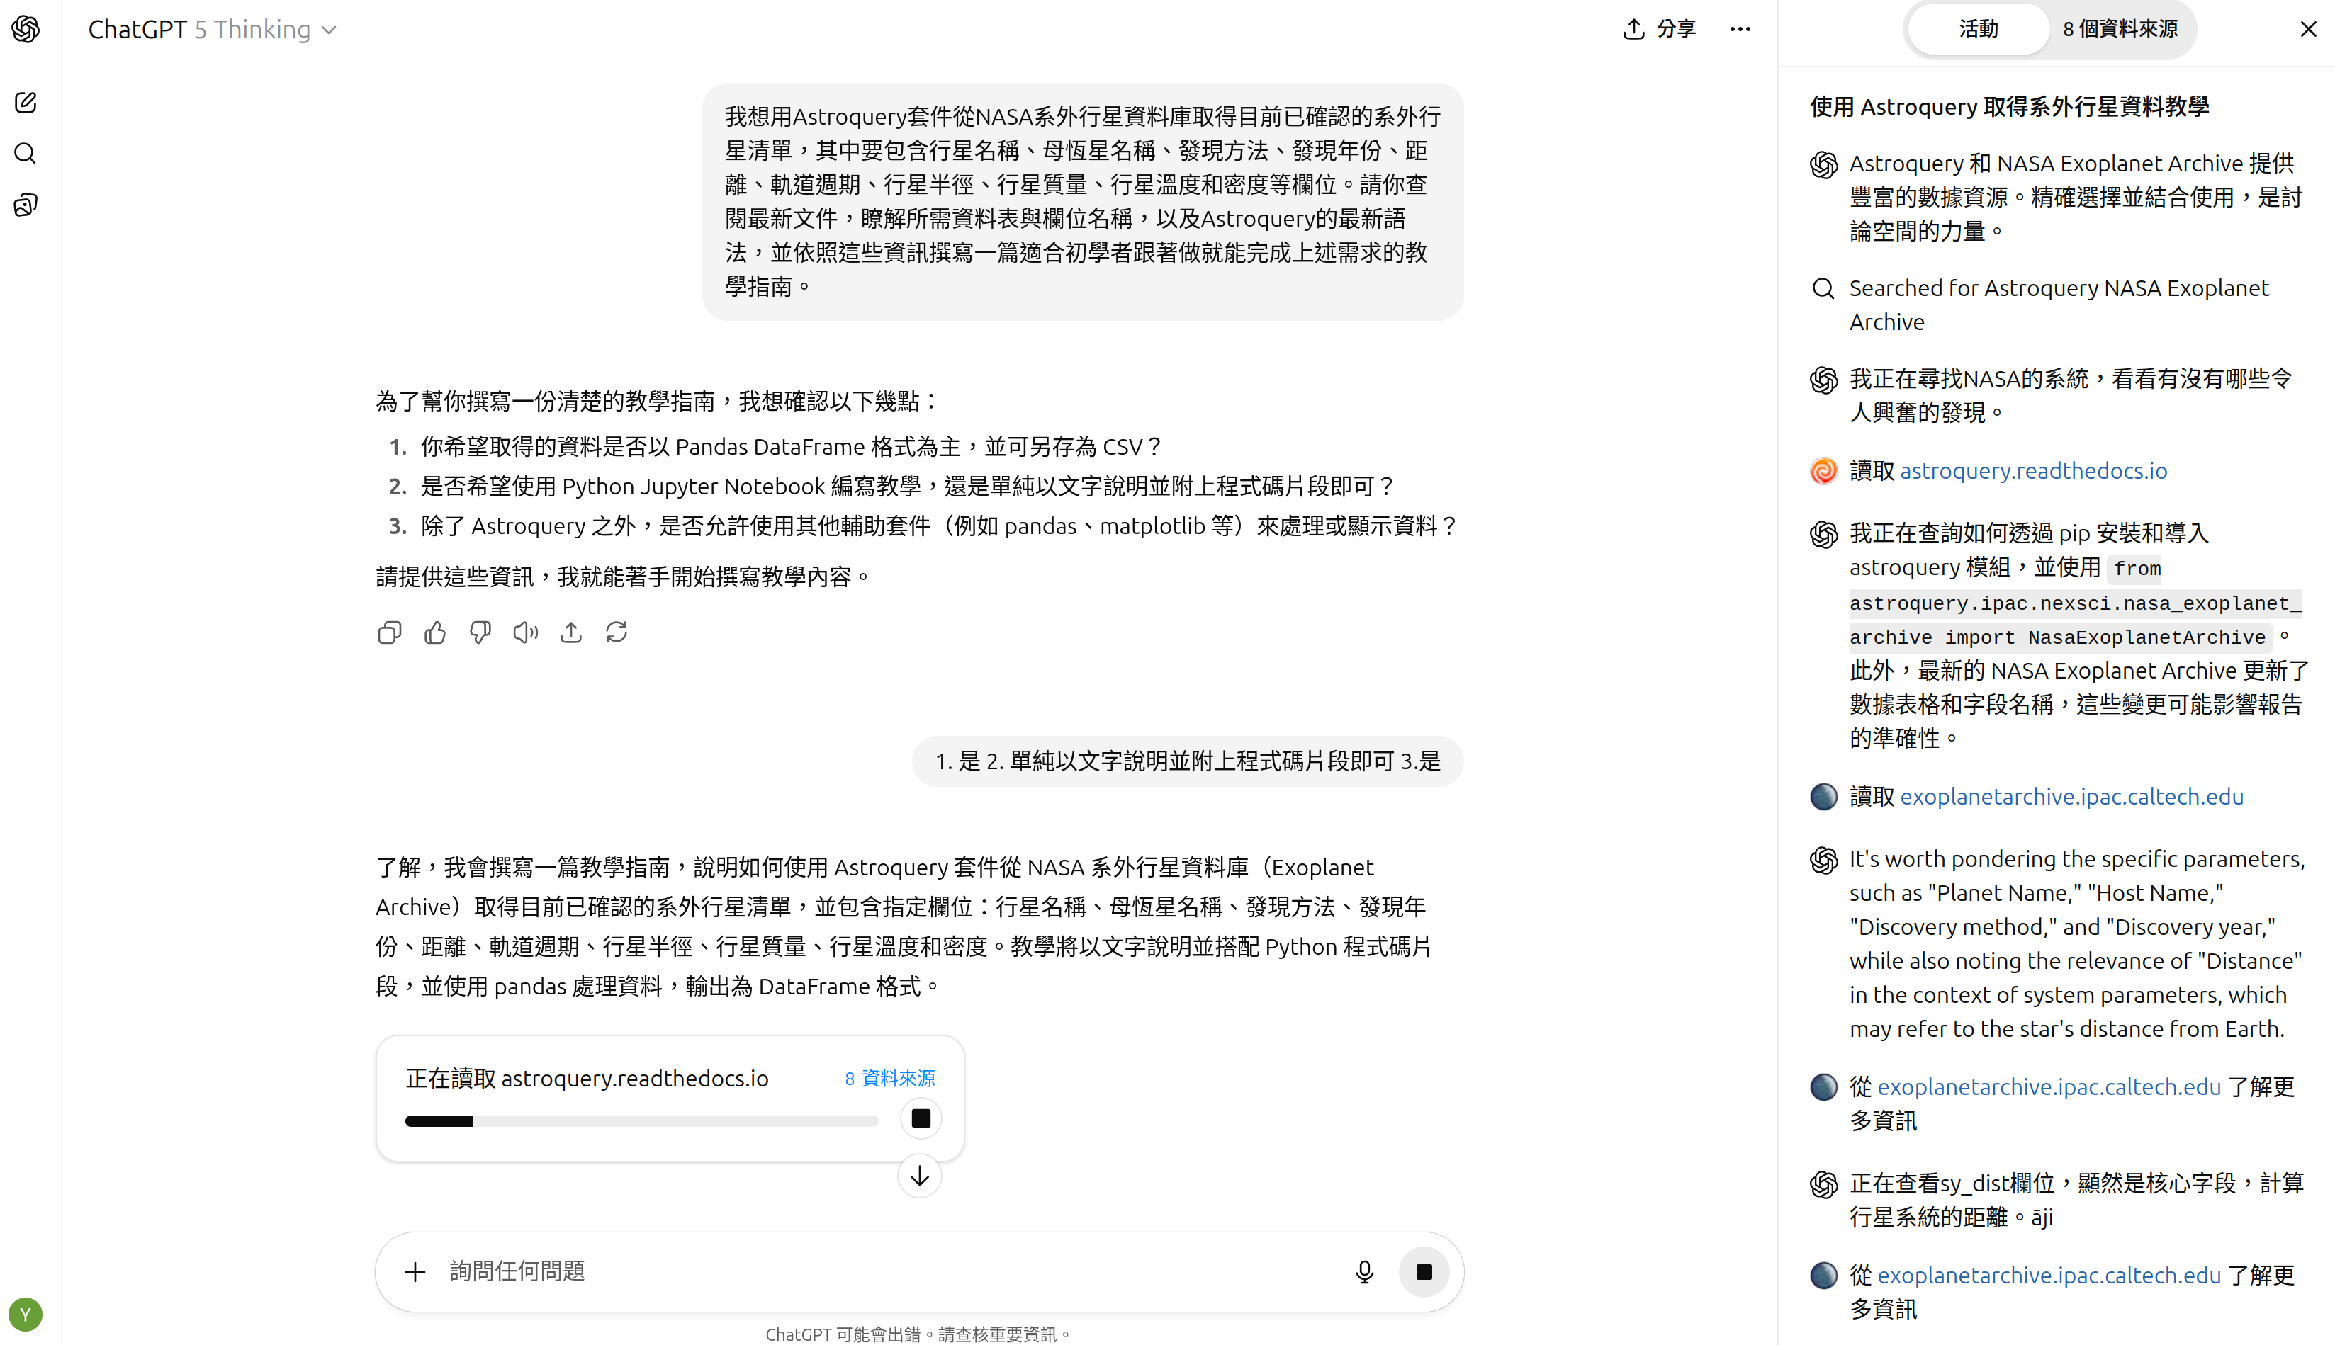Open the search chats magnifier icon
2335x1345 pixels.
[x=25, y=154]
